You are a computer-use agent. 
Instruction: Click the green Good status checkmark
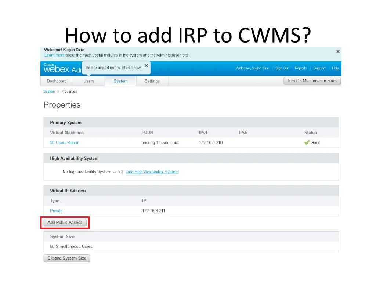click(307, 142)
